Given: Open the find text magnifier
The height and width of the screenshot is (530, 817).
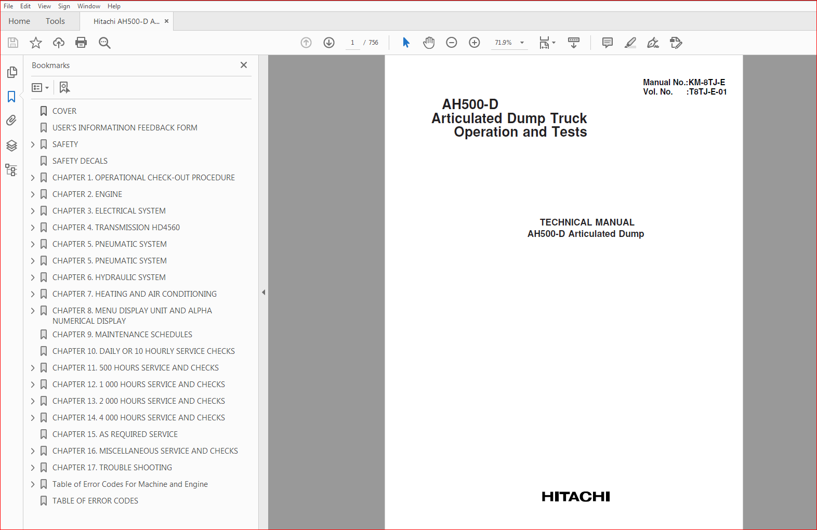Looking at the screenshot, I should 104,43.
